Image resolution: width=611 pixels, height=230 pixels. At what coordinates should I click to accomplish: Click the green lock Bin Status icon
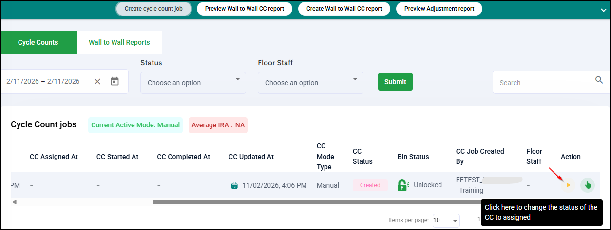click(x=402, y=185)
